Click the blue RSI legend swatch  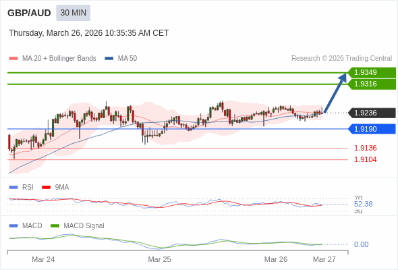tap(13, 188)
